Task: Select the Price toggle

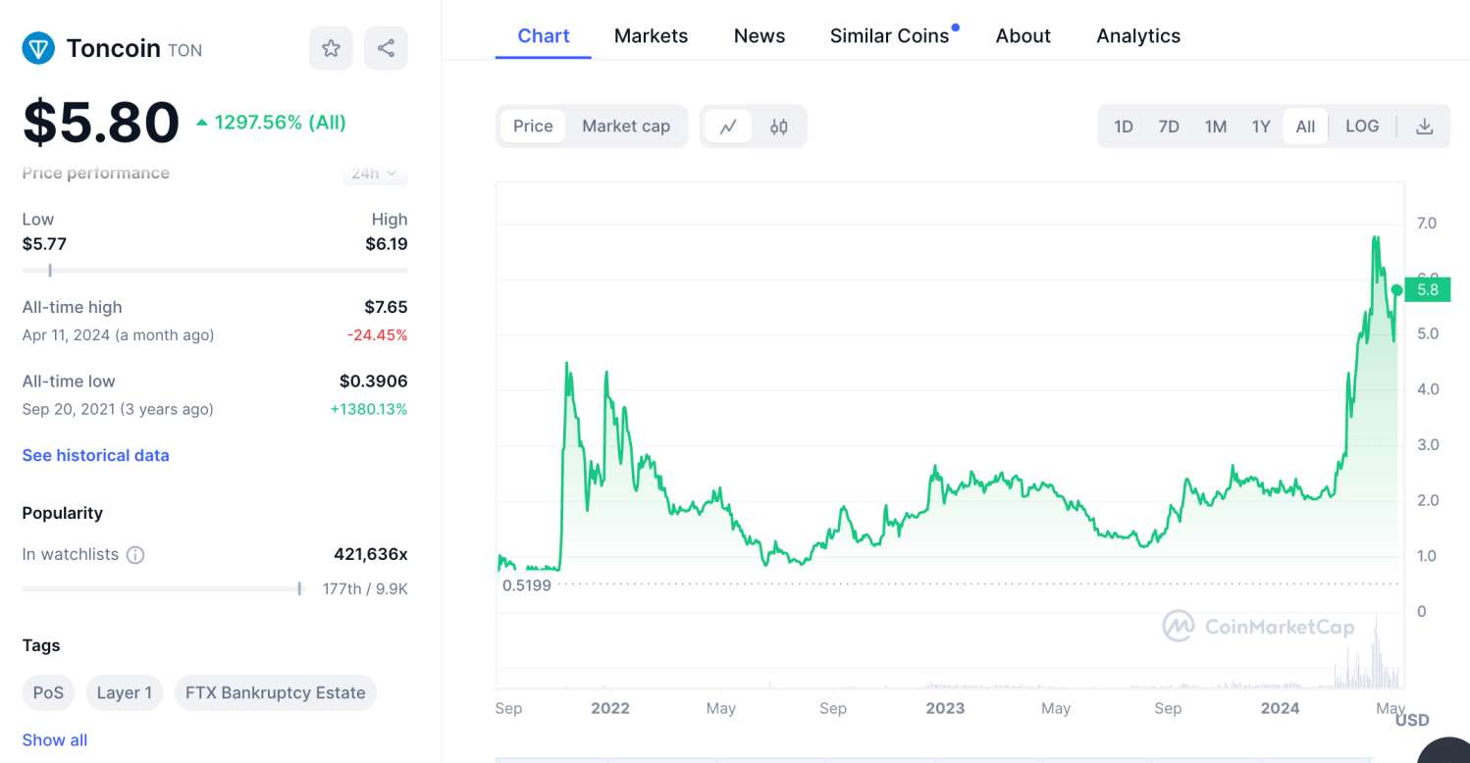Action: pyautogui.click(x=533, y=127)
